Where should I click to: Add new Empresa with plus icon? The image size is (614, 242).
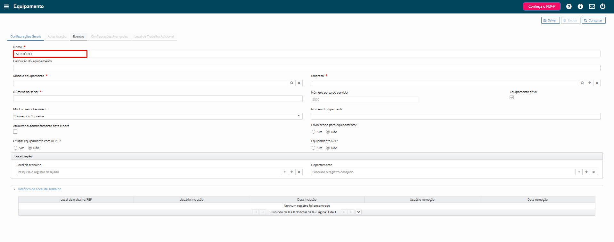[590, 83]
